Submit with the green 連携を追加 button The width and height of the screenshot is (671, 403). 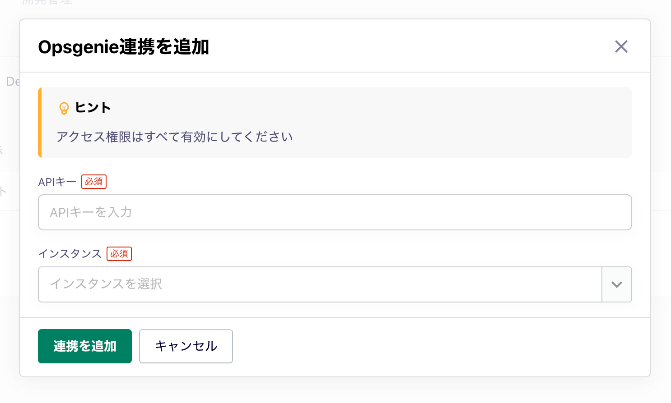tap(85, 346)
